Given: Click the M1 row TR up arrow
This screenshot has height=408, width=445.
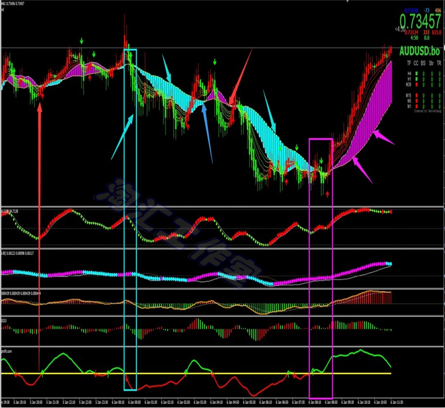Looking at the screenshot, I should pyautogui.click(x=440, y=106).
